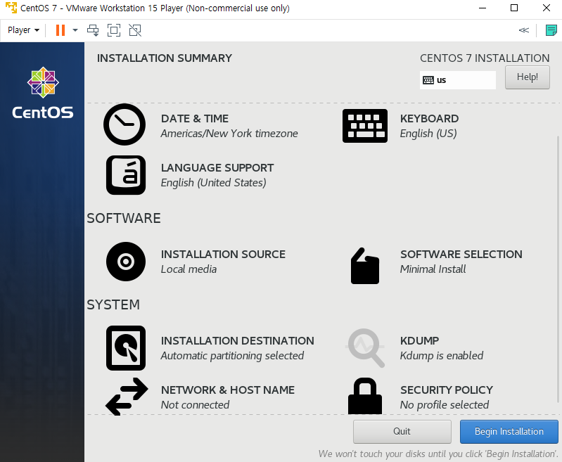Click the Help! button
Viewport: 562px width, 462px height.
point(528,77)
